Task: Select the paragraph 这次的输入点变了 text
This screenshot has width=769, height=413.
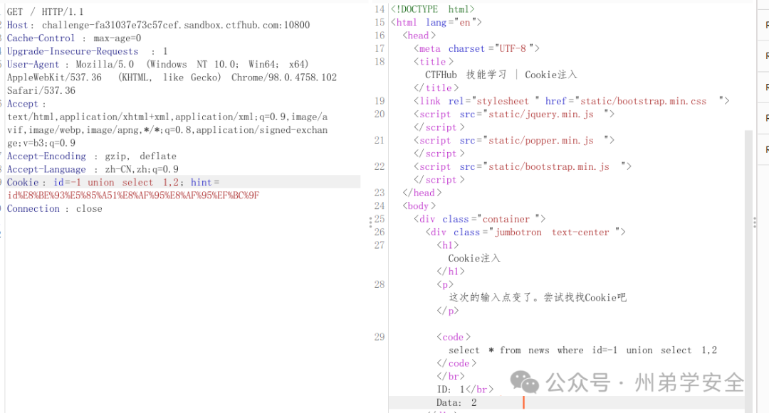Action: tap(538, 298)
